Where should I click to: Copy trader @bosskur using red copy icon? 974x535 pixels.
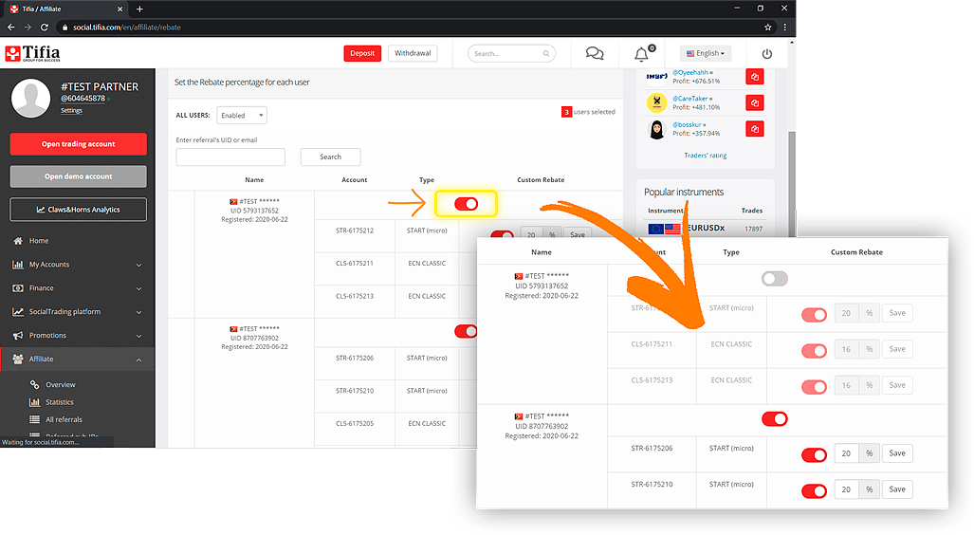[x=755, y=129]
